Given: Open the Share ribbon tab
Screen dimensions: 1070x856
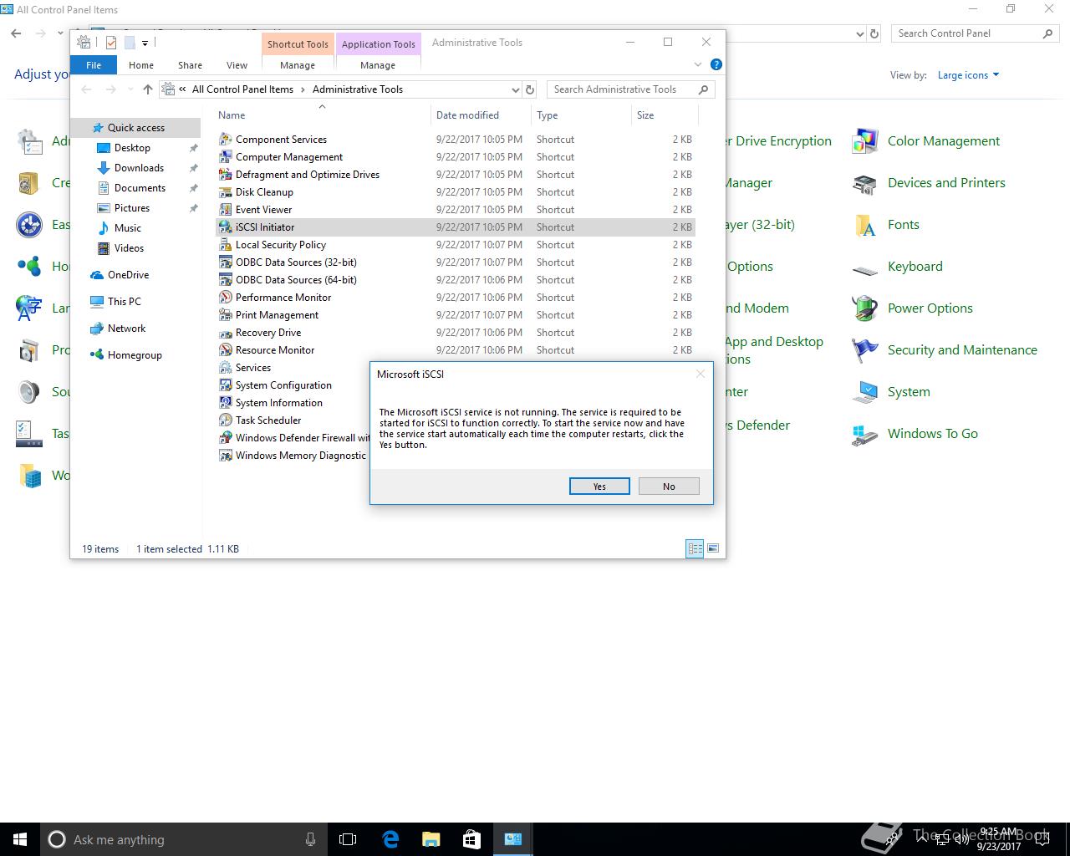Looking at the screenshot, I should (x=190, y=65).
